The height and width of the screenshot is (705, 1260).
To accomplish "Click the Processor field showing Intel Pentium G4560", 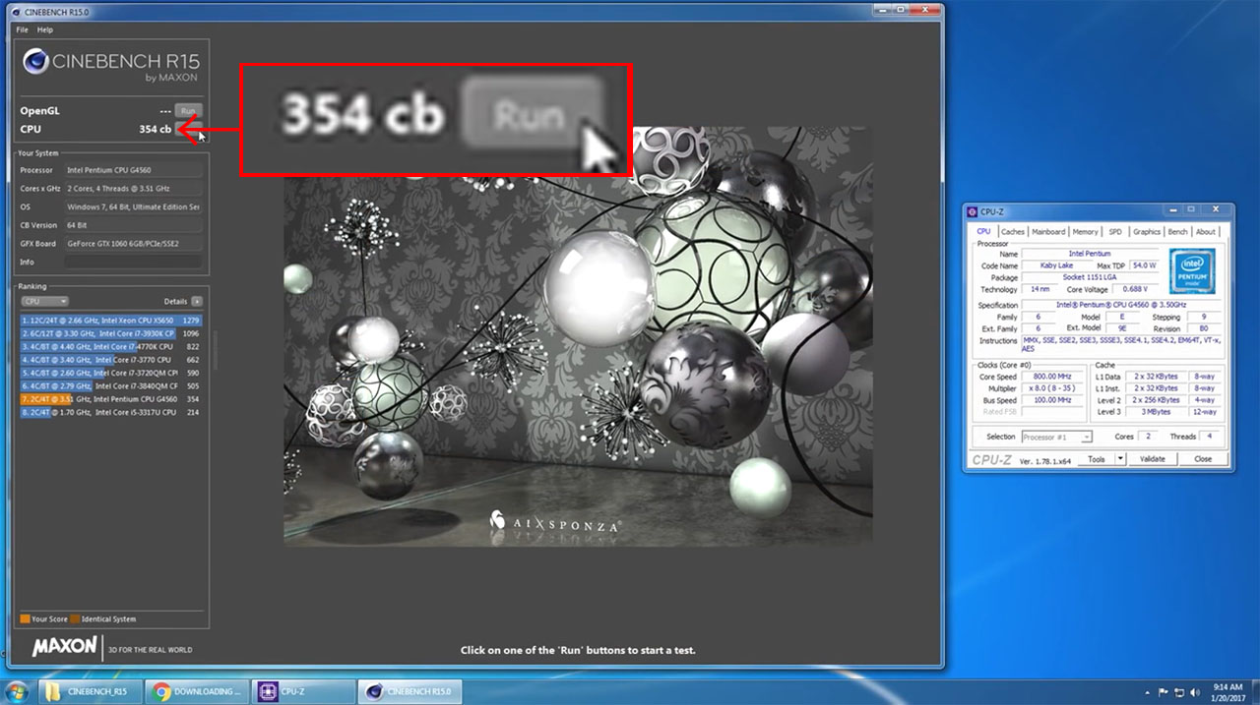I will [x=133, y=170].
